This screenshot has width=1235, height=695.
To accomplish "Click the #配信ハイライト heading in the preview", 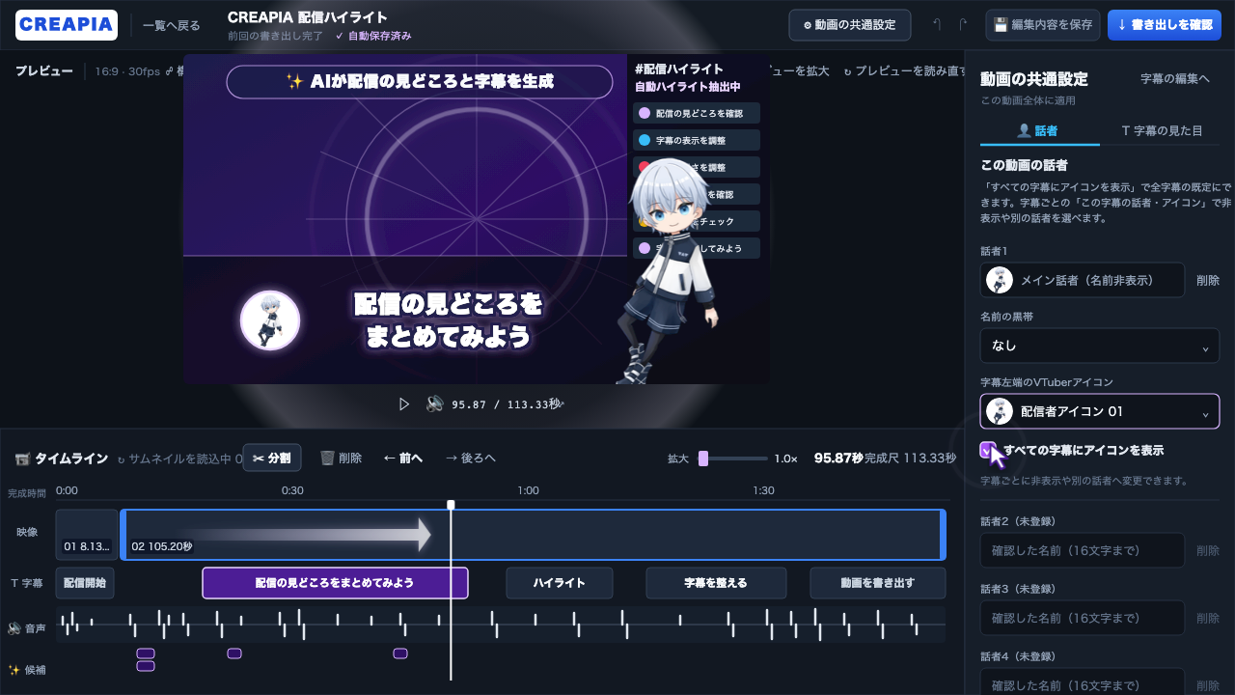I will pyautogui.click(x=679, y=69).
